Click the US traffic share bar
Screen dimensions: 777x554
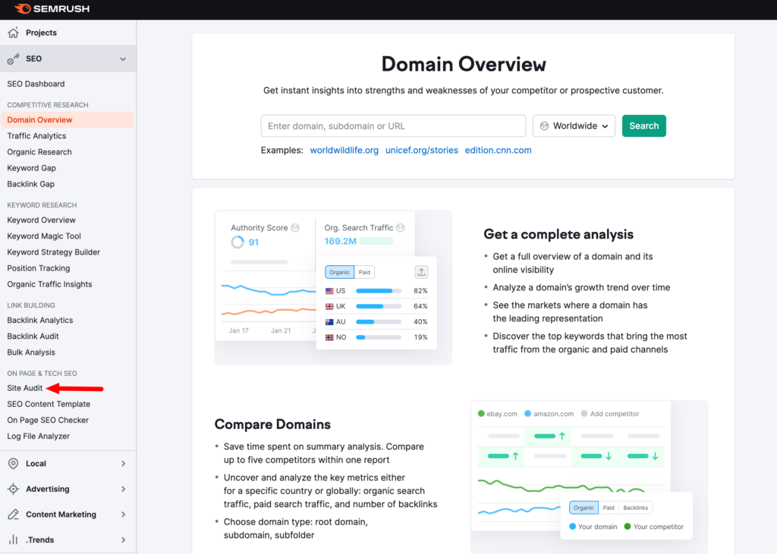coord(379,290)
